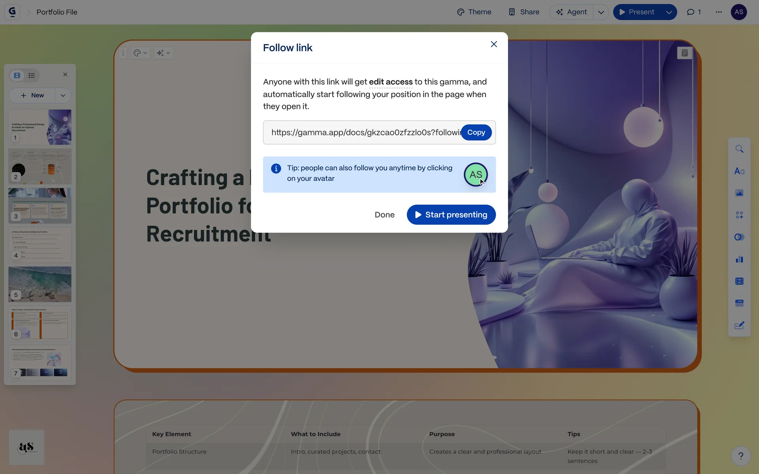Switch to list outline view in the sidebar

pyautogui.click(x=32, y=75)
